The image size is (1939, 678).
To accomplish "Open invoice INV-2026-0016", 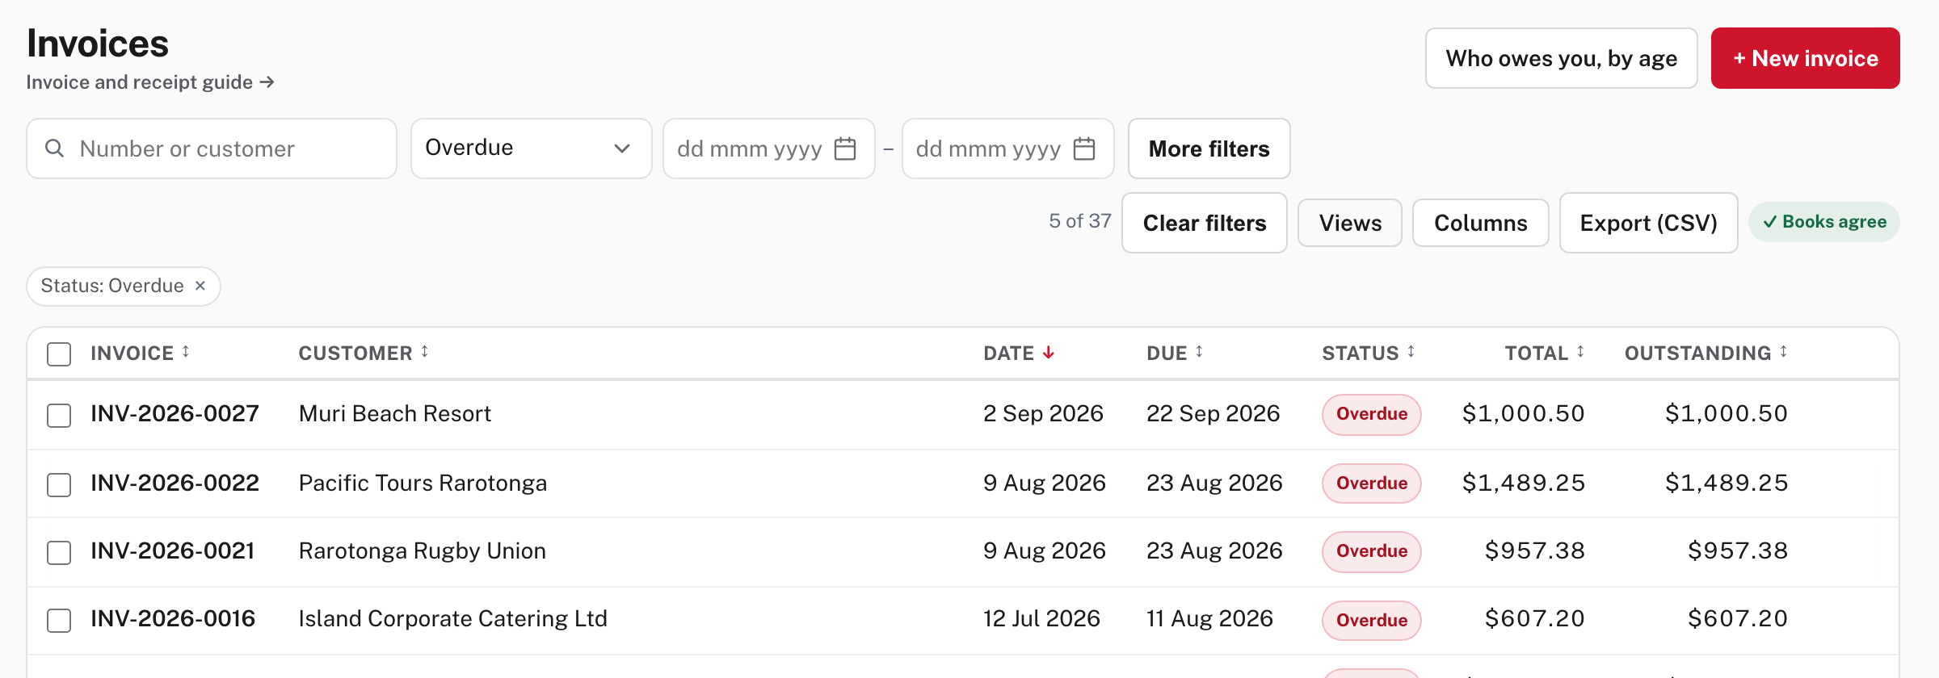I will (173, 618).
